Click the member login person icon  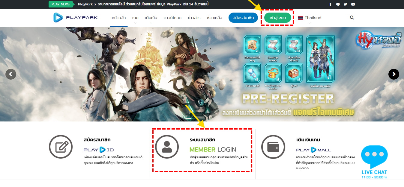(x=167, y=147)
